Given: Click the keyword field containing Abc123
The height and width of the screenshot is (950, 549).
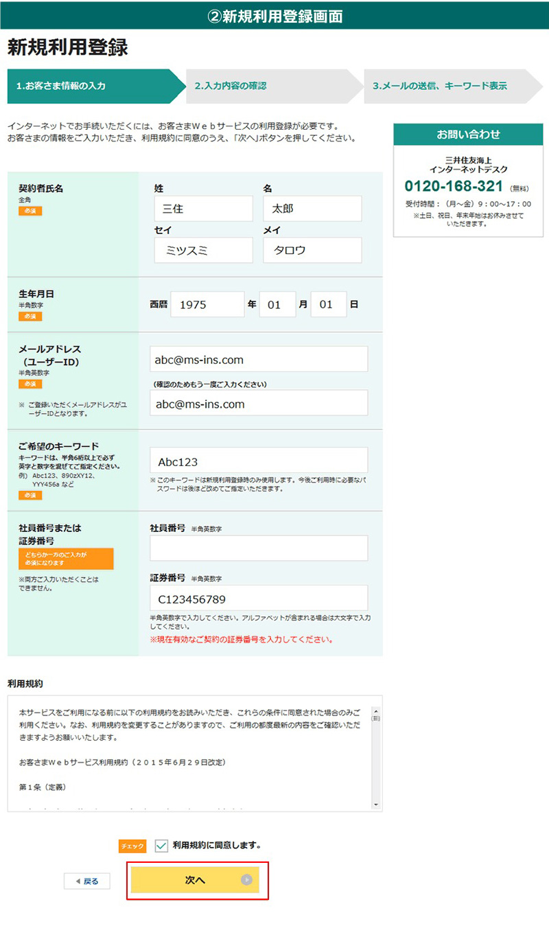Looking at the screenshot, I should 259,461.
